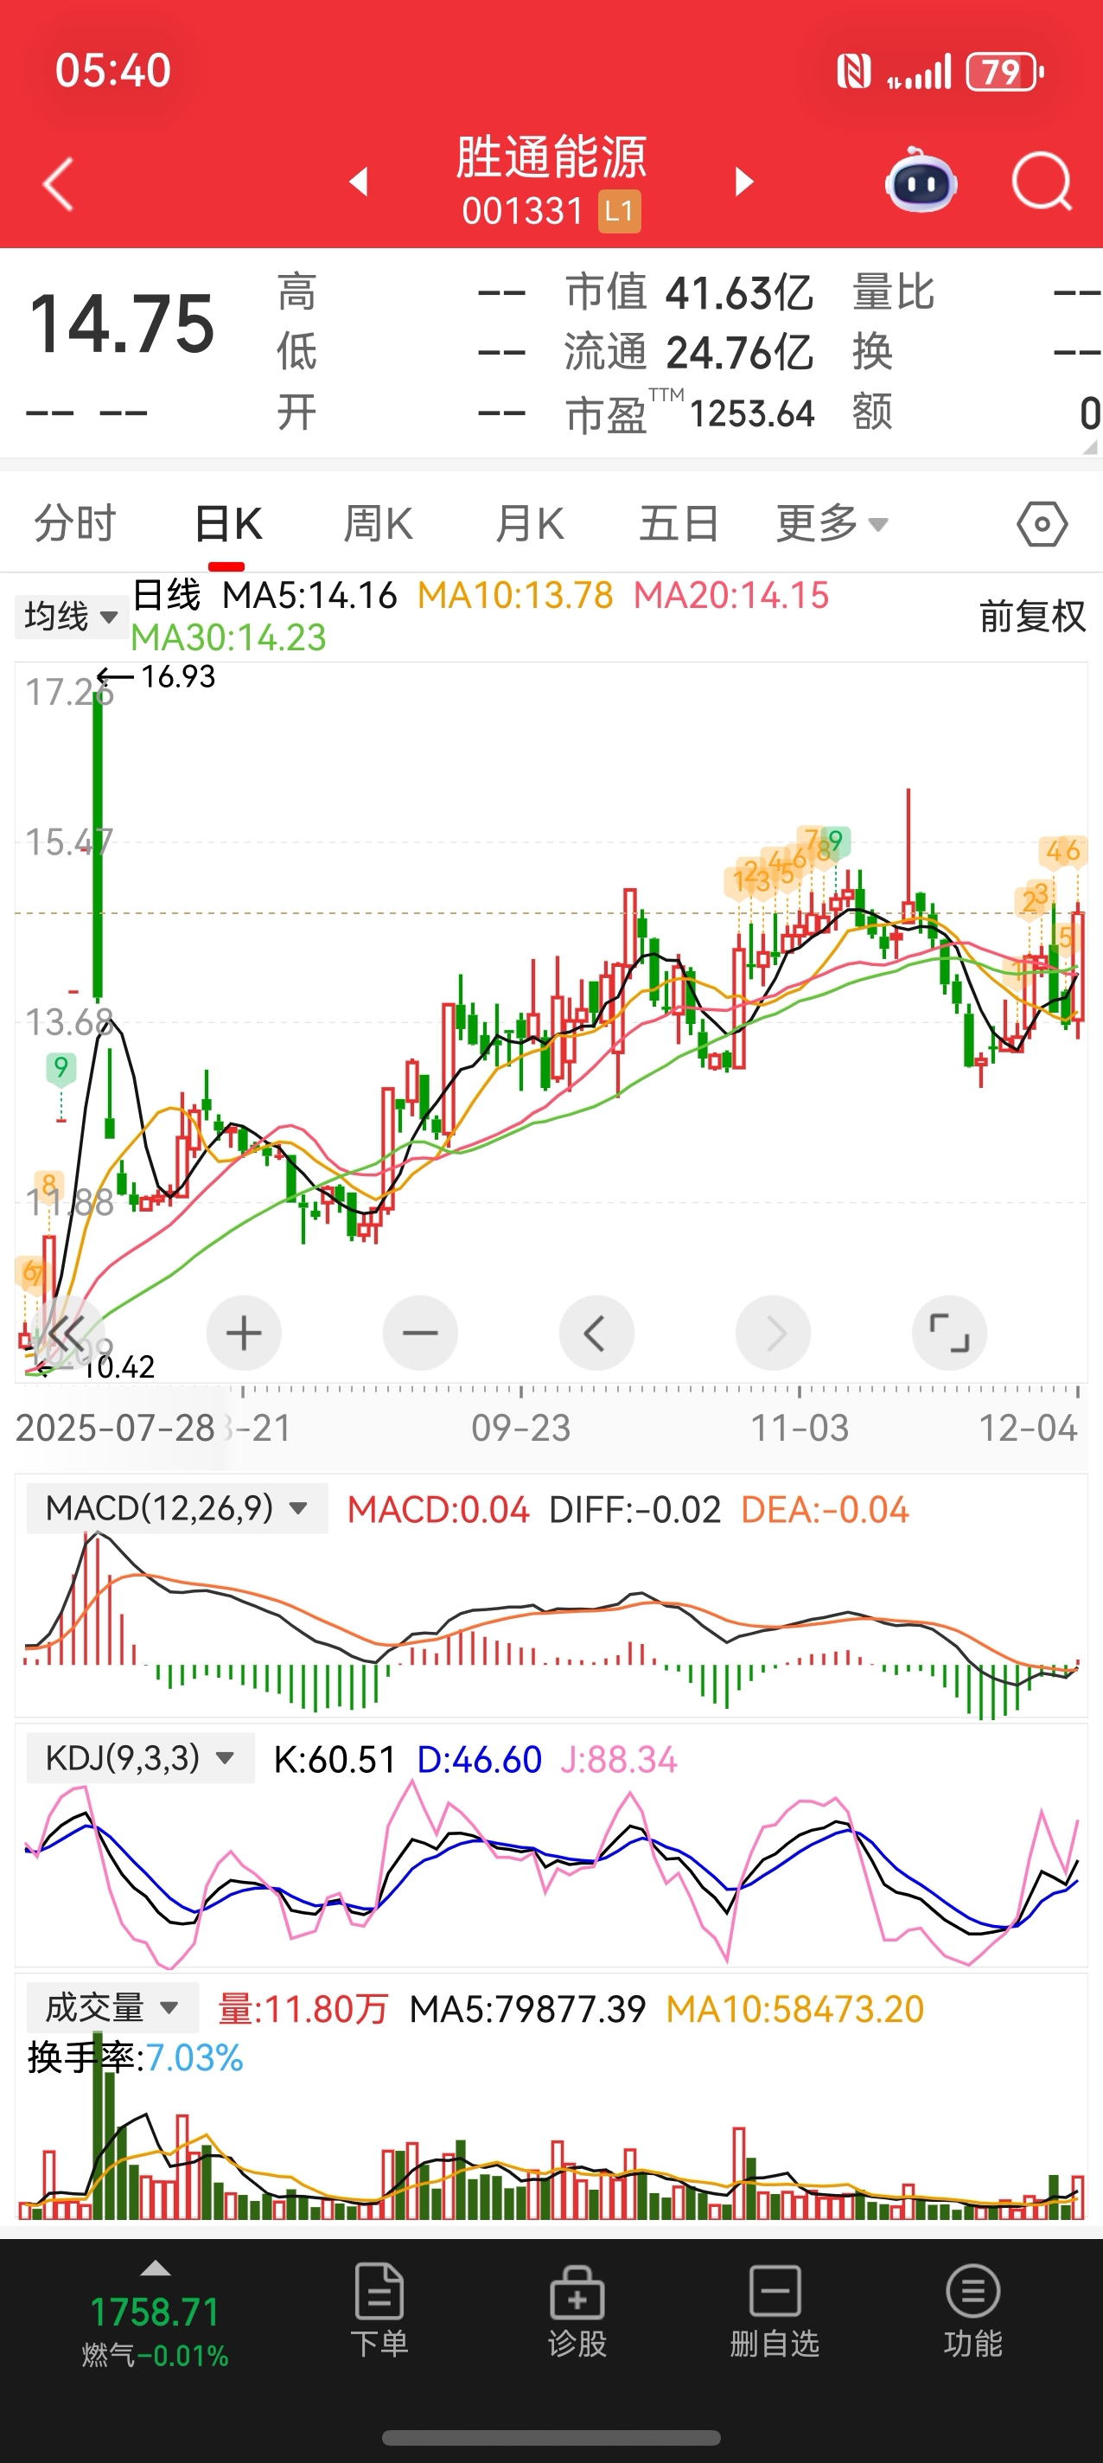Jump to earliest data double-arrow
Image resolution: width=1103 pixels, height=2463 pixels.
pos(67,1333)
